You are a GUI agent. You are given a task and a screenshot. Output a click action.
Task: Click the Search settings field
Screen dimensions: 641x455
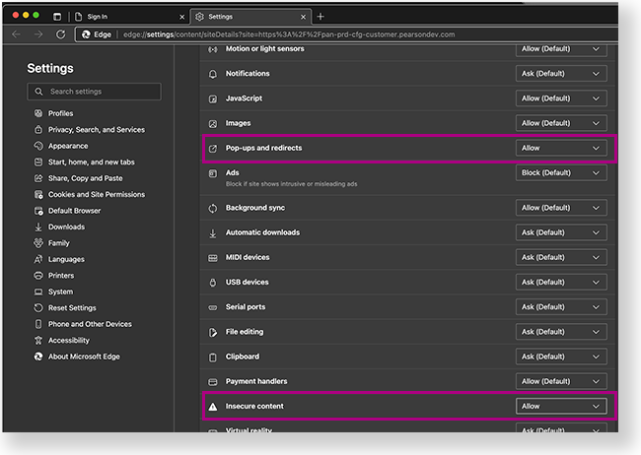pyautogui.click(x=95, y=92)
